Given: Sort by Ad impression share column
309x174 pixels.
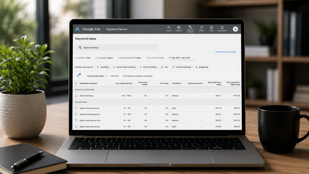Looking at the screenshot, I should pos(195,83).
